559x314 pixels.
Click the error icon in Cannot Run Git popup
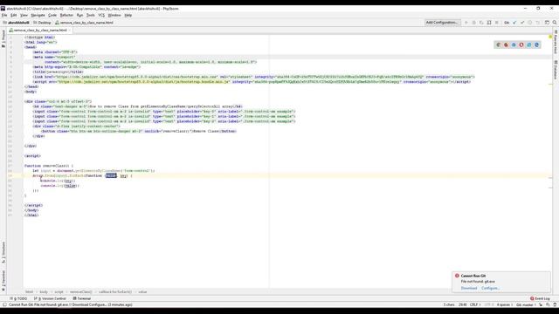tap(457, 276)
